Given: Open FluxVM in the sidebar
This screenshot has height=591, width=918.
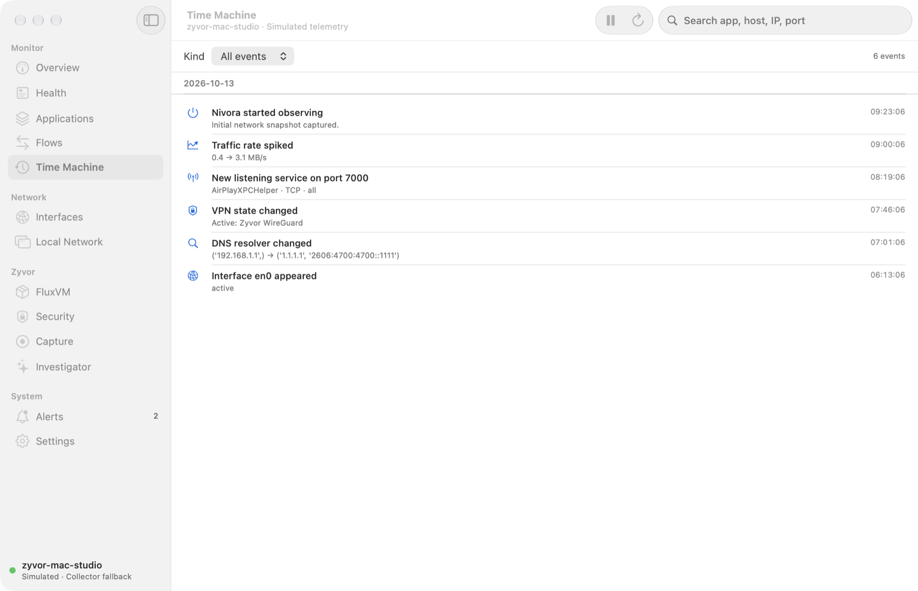Looking at the screenshot, I should point(86,292).
